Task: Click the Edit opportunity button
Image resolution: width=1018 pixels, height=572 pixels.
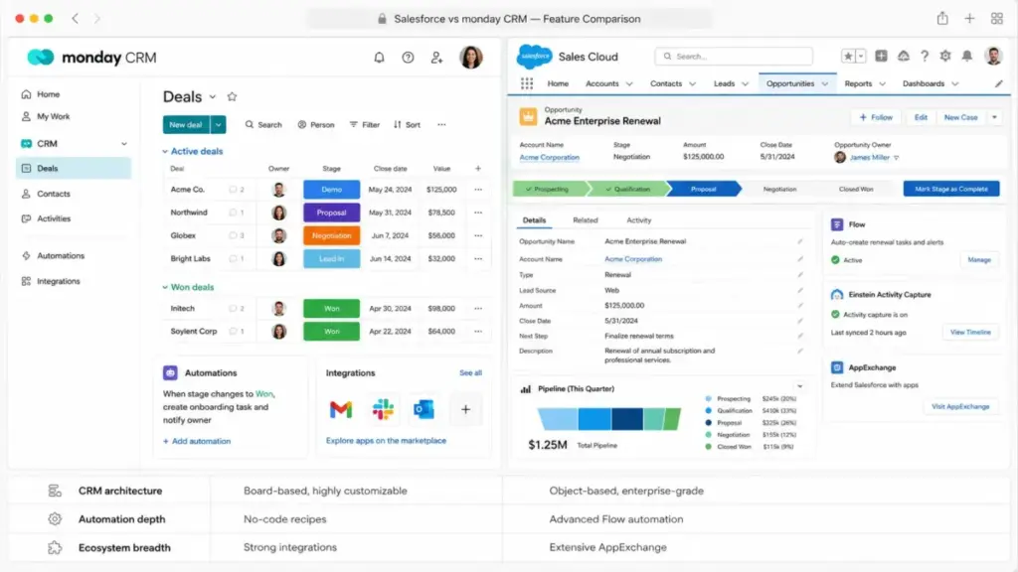Action: pyautogui.click(x=921, y=117)
